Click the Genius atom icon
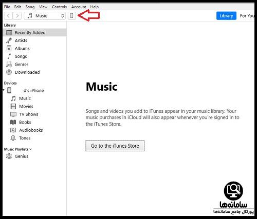The image size is (257, 219). tap(9, 156)
